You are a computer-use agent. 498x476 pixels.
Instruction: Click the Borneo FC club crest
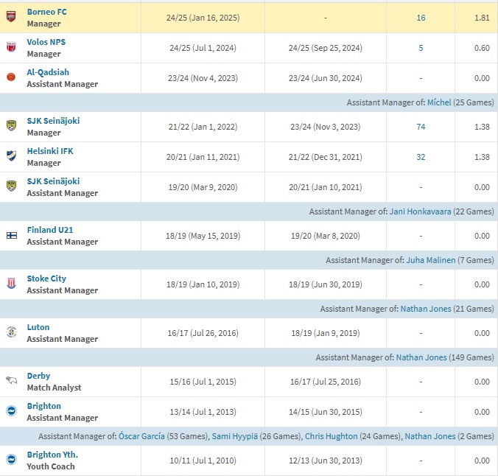pos(11,18)
